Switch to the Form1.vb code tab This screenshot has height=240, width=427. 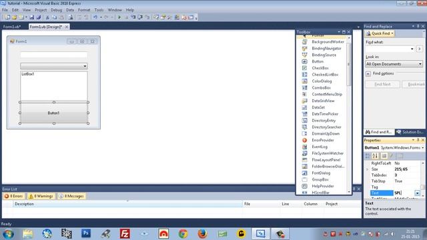tap(12, 27)
